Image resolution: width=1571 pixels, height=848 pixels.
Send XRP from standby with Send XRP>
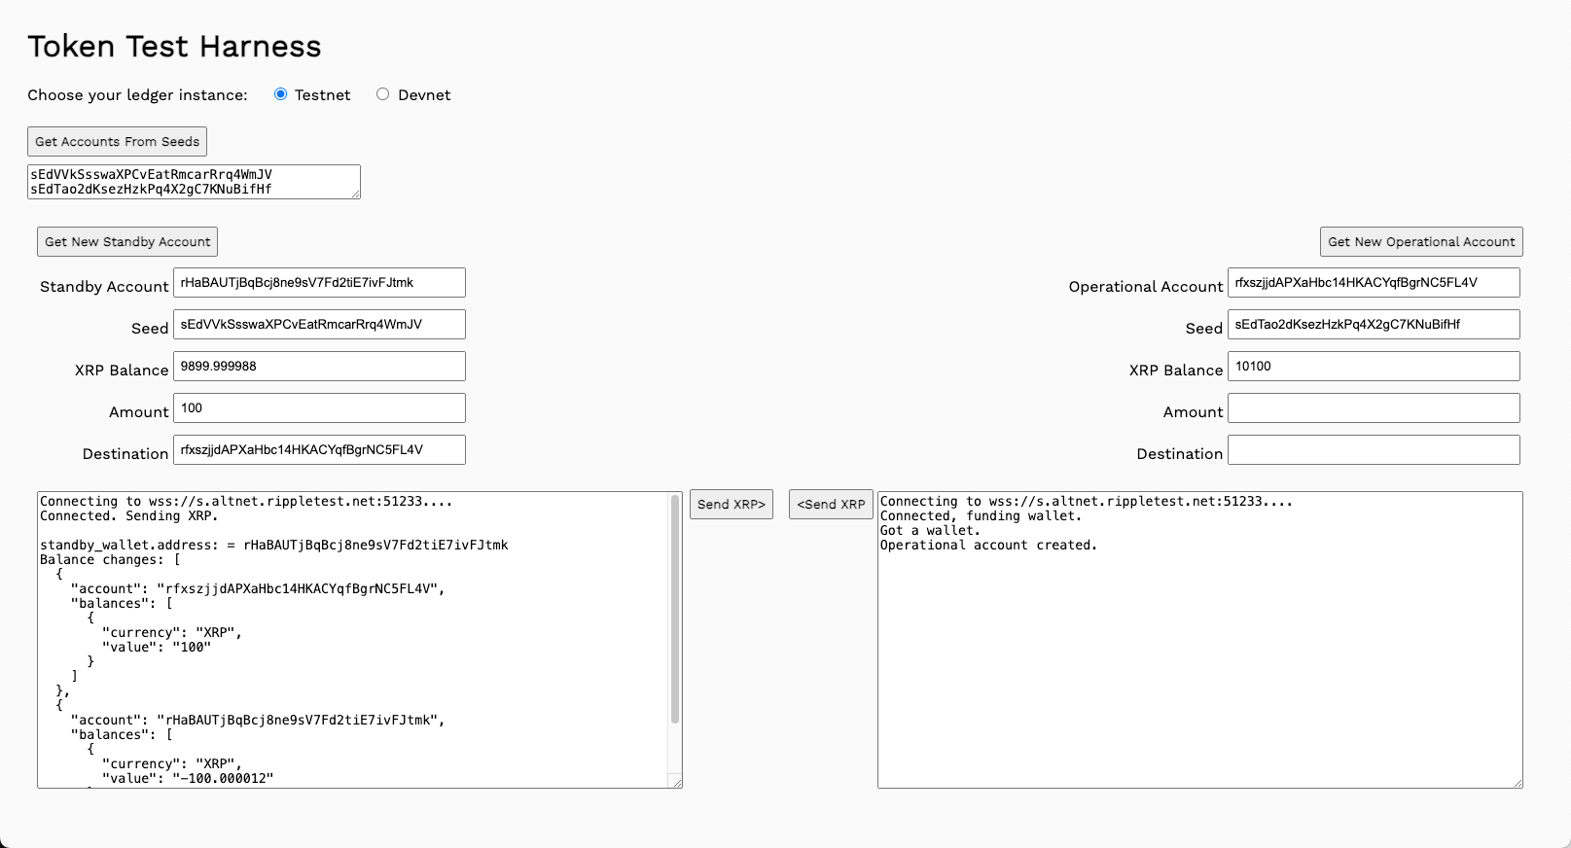(x=731, y=504)
